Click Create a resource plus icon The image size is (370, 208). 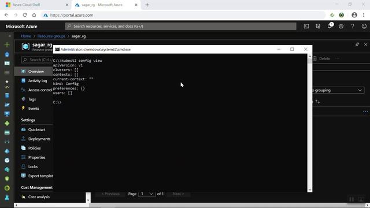coord(7,45)
